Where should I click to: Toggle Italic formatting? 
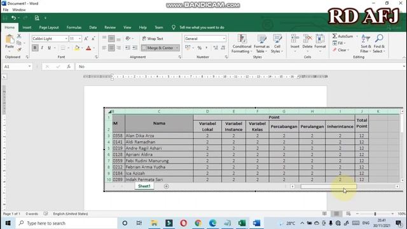tap(42, 48)
